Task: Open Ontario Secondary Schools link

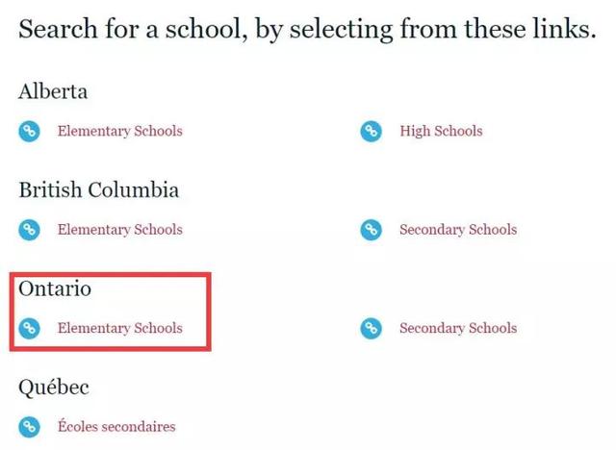Action: [458, 328]
